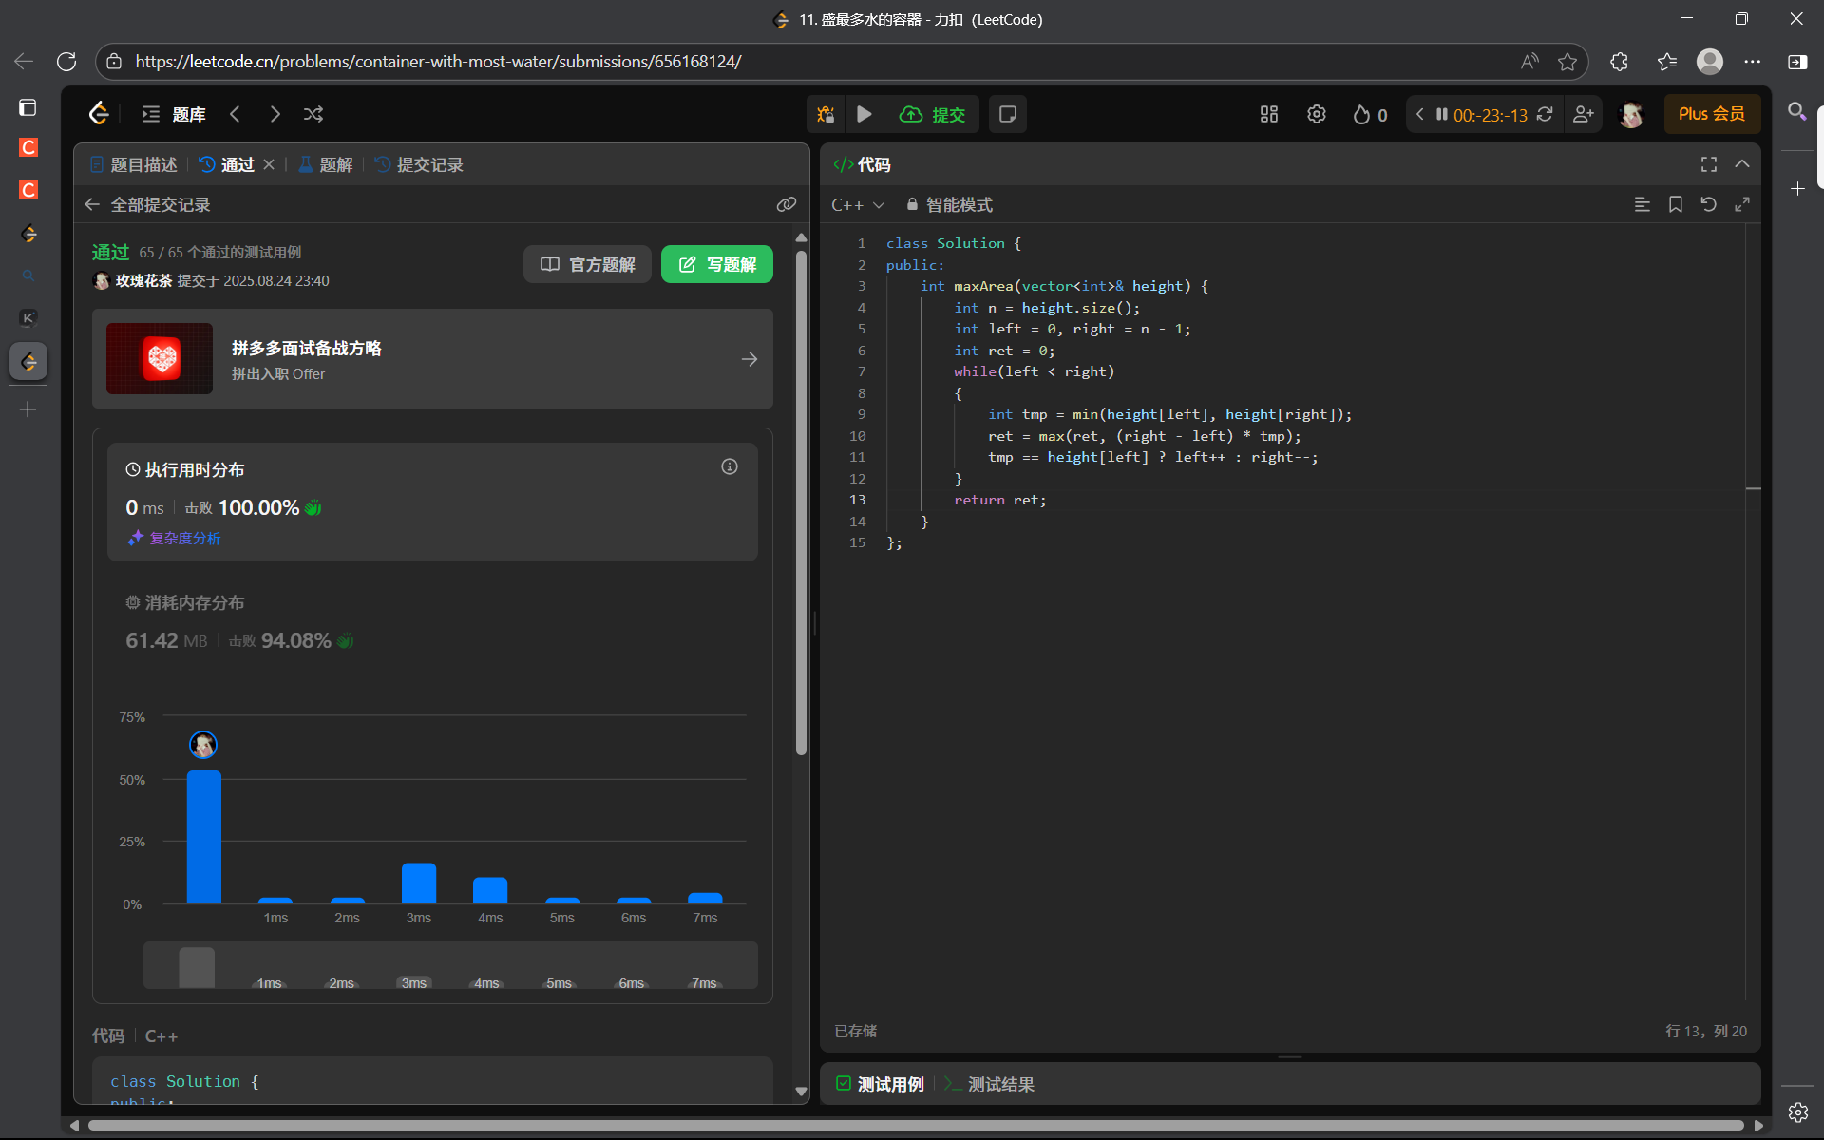1824x1140 pixels.
Task: Run code with play icon
Action: tap(864, 114)
